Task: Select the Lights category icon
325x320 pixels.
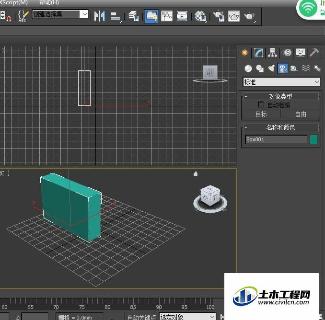Action: [x=271, y=69]
